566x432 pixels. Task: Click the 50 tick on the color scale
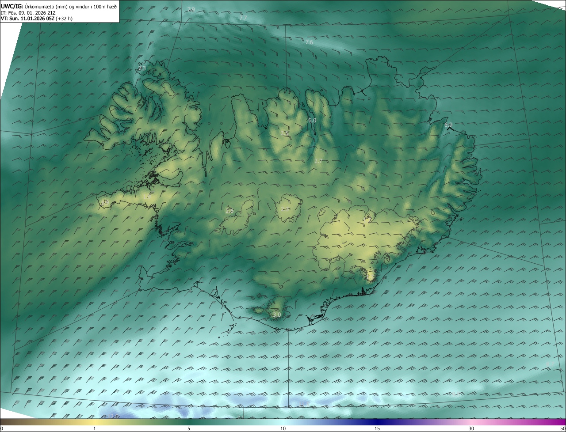point(562,428)
